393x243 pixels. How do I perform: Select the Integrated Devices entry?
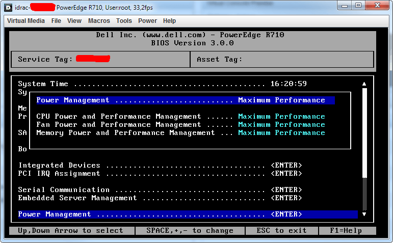160,166
